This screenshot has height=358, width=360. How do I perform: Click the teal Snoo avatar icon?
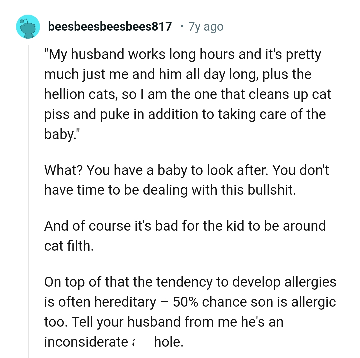tap(28, 26)
